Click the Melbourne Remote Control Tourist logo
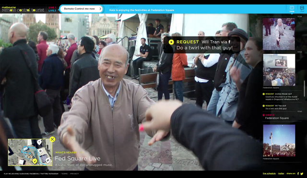Image resolution: width=307 pixels, height=178 pixels. point(23,9)
